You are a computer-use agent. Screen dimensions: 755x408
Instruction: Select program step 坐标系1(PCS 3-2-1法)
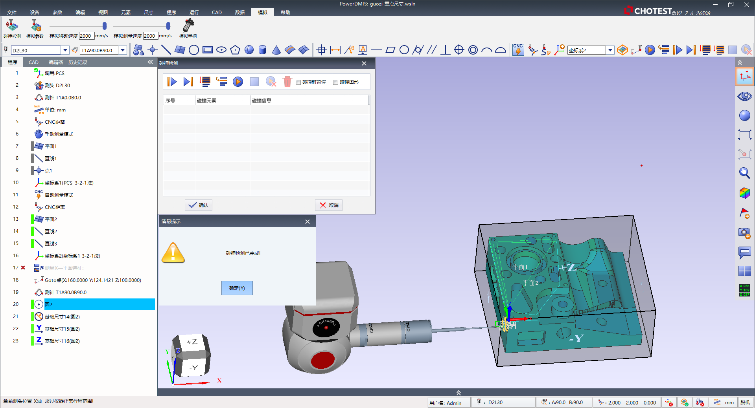tap(69, 183)
